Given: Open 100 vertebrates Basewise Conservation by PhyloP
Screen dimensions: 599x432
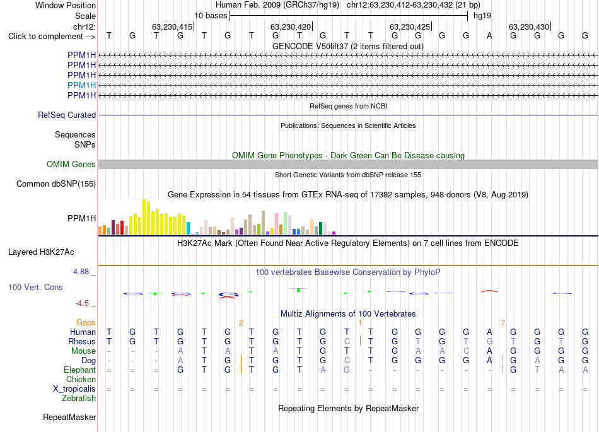Looking at the screenshot, I should pos(348,272).
